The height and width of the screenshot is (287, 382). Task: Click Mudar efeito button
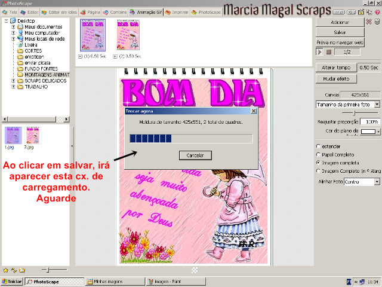(336, 79)
